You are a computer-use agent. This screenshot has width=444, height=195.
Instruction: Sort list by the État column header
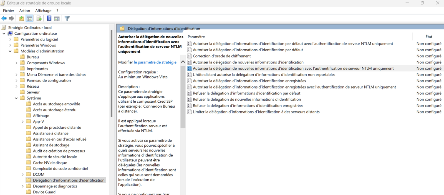click(428, 37)
